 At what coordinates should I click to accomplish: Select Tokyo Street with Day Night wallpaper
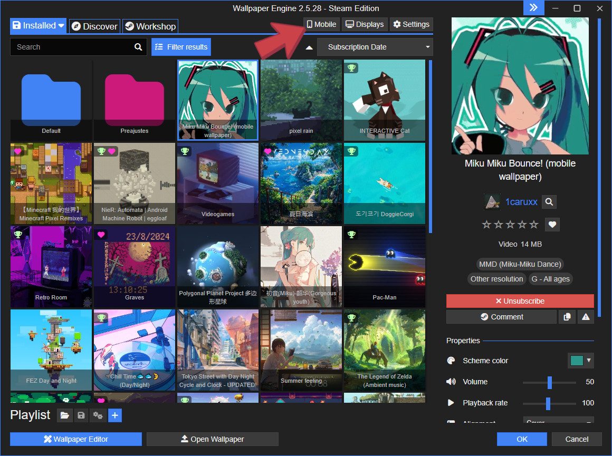pos(218,350)
